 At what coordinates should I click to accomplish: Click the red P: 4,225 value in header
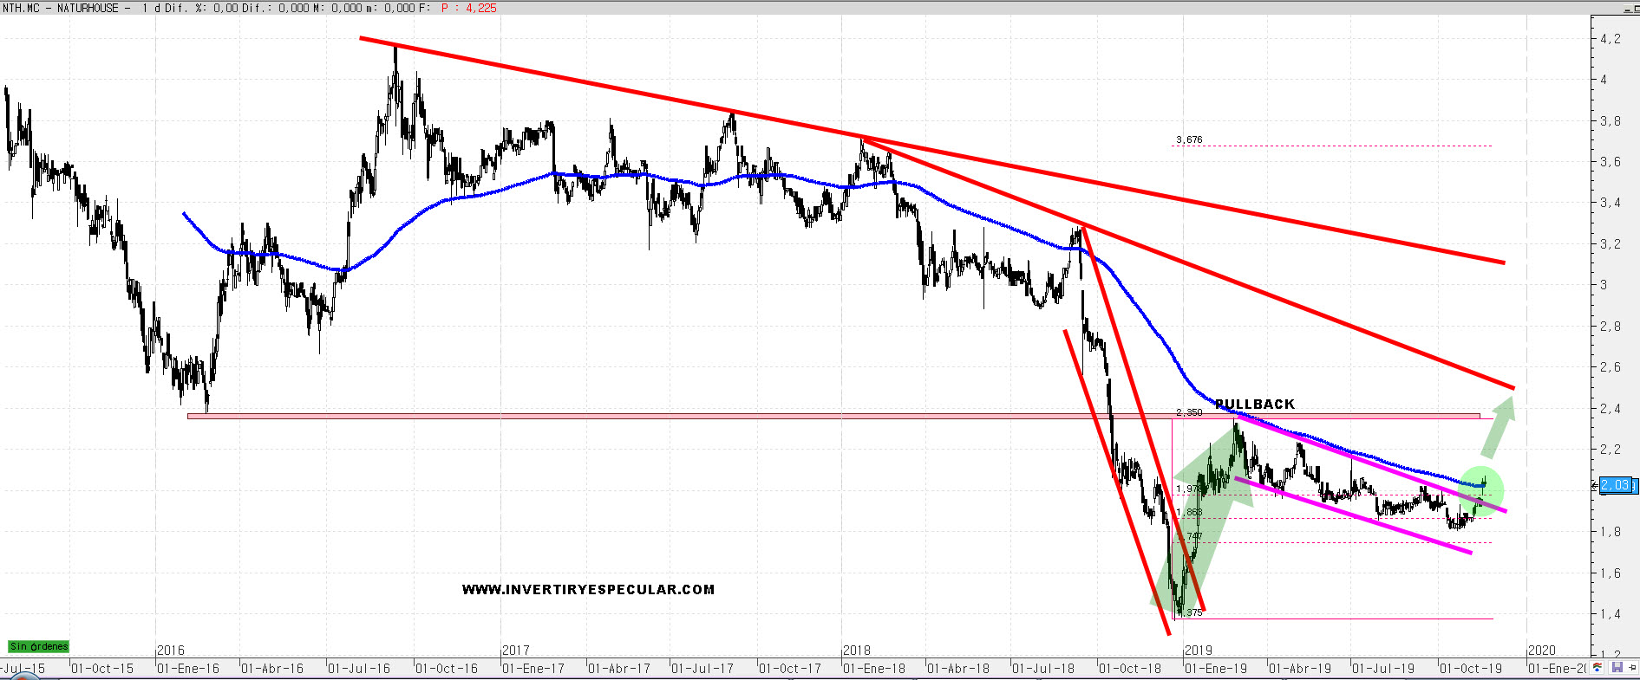tap(469, 8)
